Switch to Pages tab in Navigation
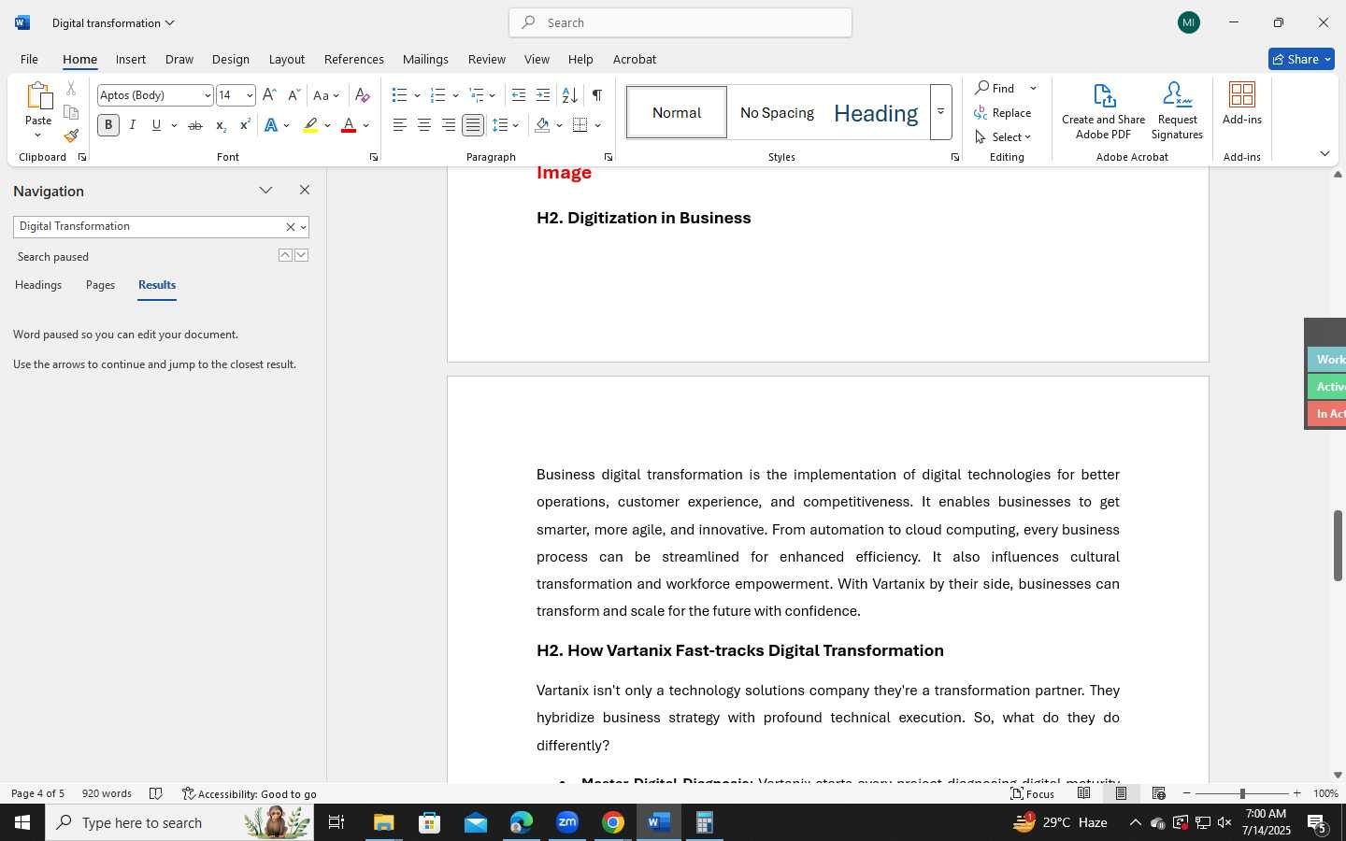This screenshot has width=1346, height=841. pos(100,285)
